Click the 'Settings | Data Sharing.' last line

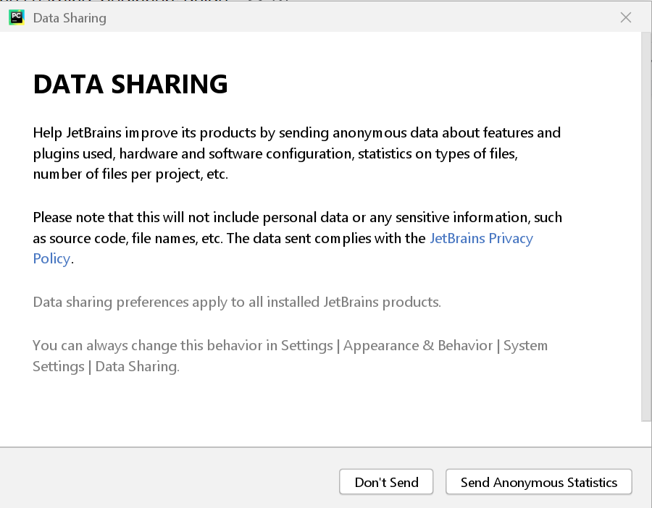106,367
